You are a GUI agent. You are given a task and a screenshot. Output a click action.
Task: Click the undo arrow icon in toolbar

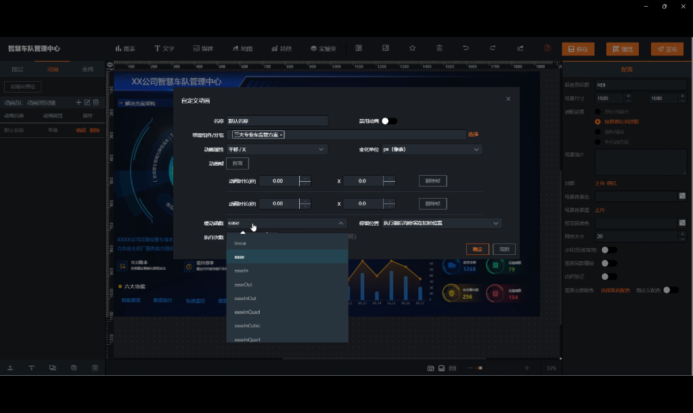coord(466,49)
